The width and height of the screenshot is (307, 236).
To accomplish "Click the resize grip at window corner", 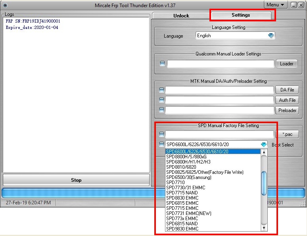I will [x=303, y=204].
